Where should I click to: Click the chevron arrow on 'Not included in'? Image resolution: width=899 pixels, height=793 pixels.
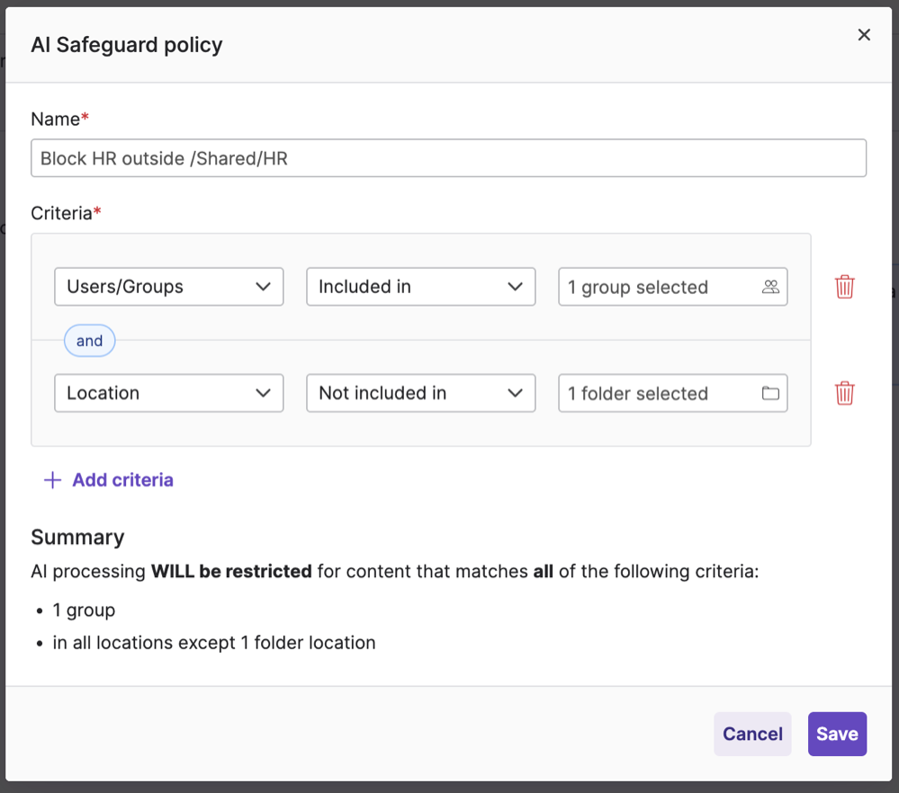[515, 393]
